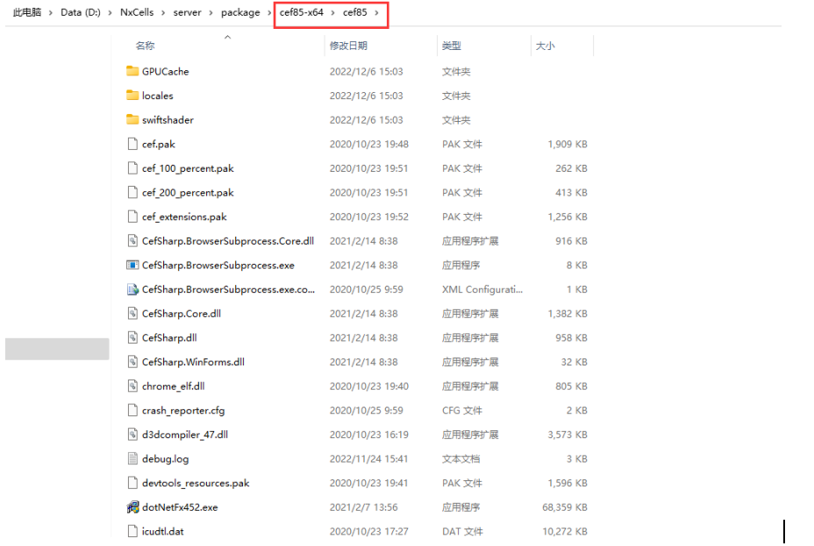Open the GPUCache folder icon
The width and height of the screenshot is (814, 546).
coord(132,72)
